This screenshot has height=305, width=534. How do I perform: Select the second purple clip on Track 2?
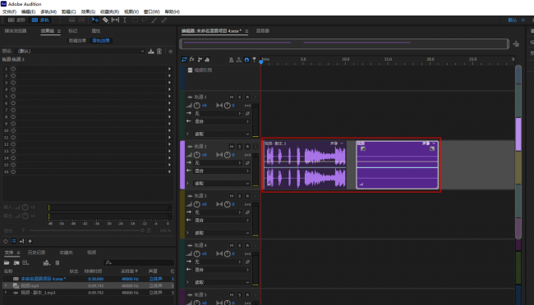(x=397, y=165)
